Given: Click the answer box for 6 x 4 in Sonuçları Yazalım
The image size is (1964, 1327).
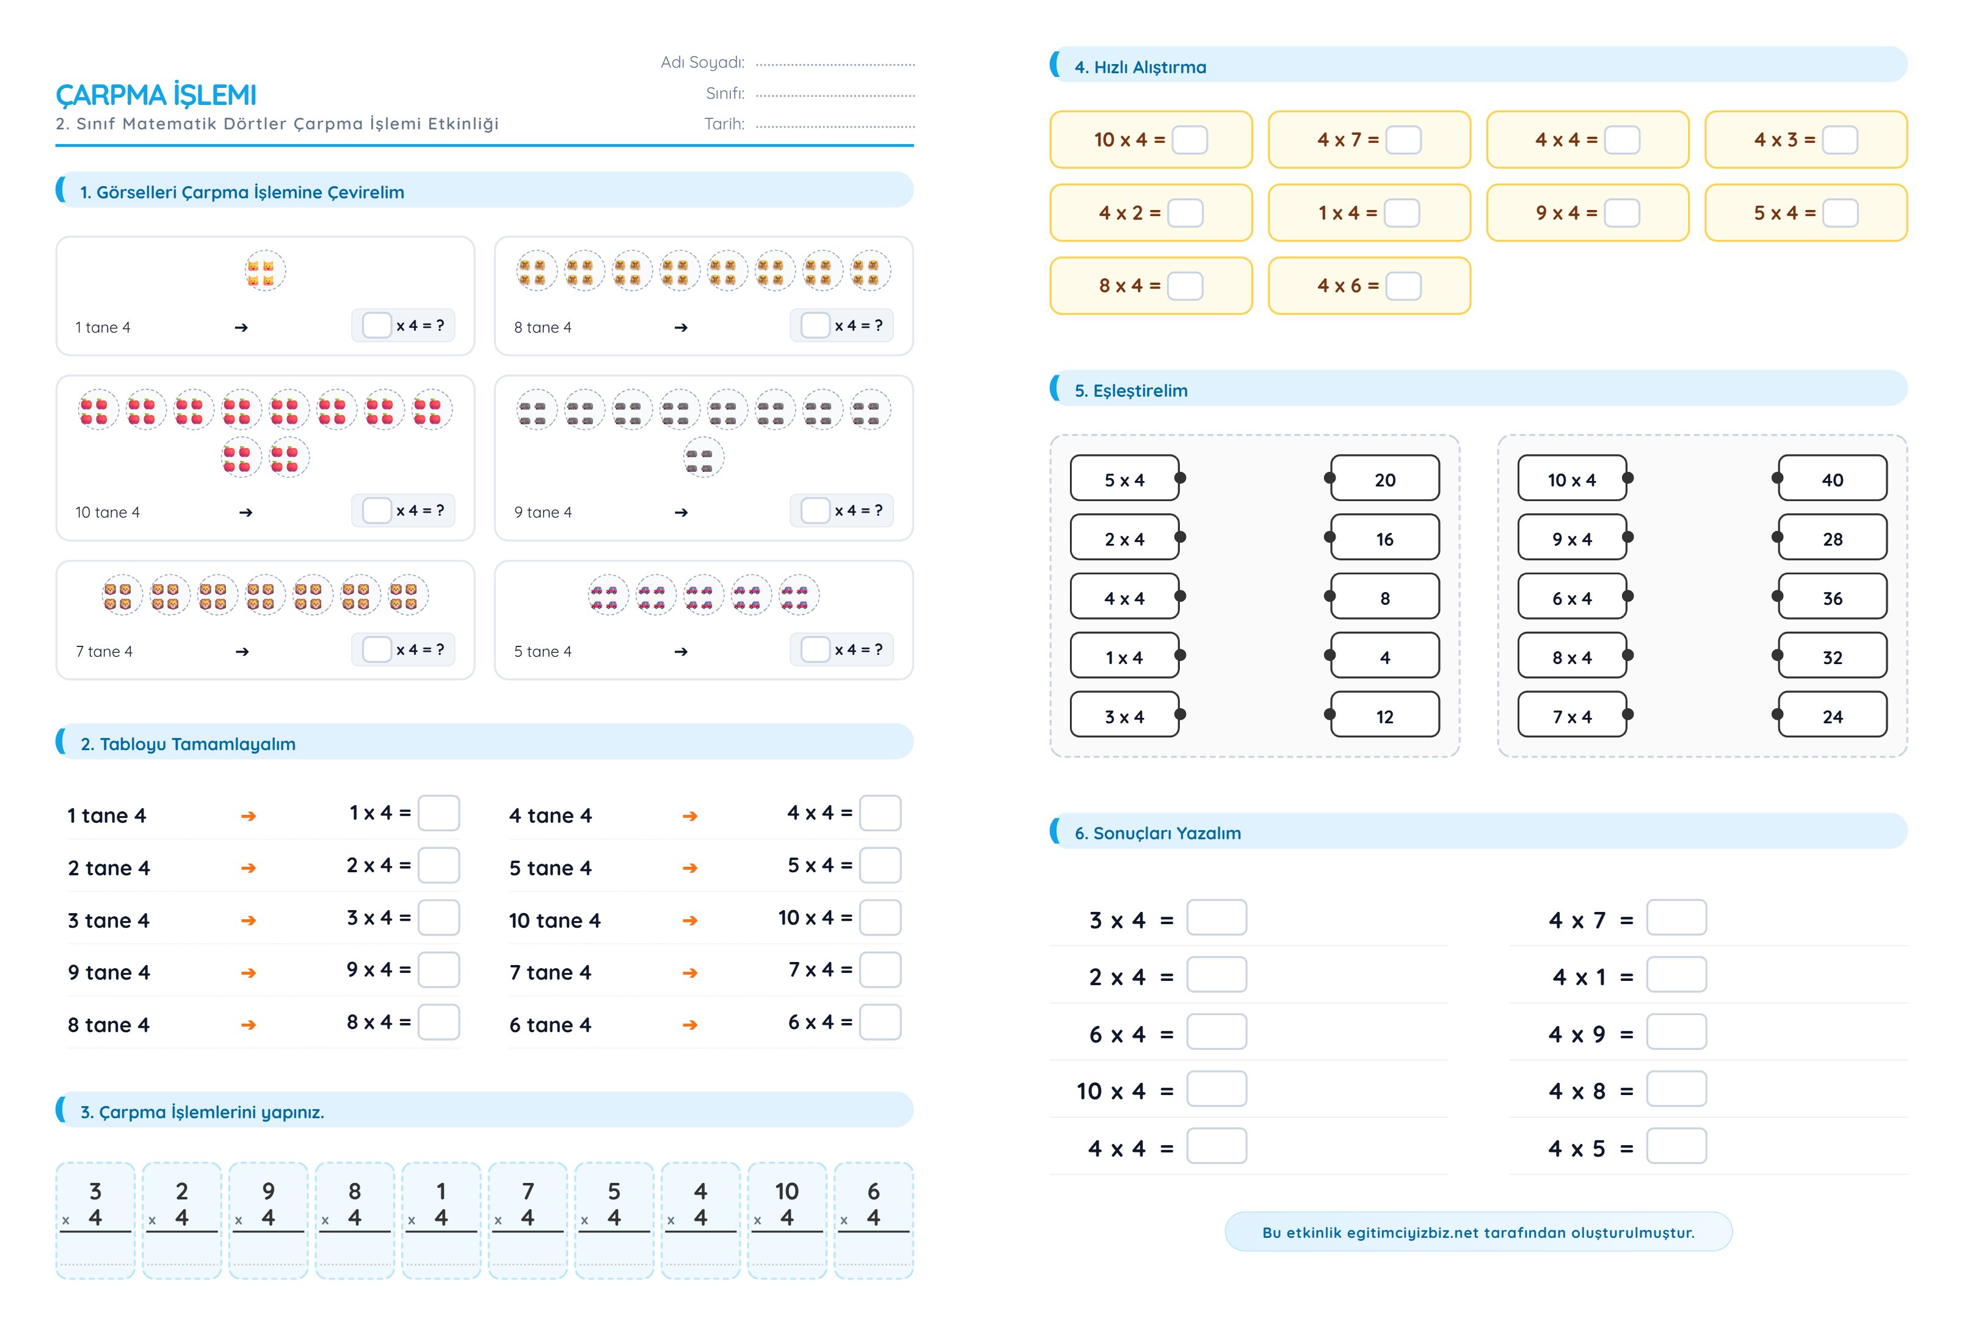Looking at the screenshot, I should 1216,1032.
